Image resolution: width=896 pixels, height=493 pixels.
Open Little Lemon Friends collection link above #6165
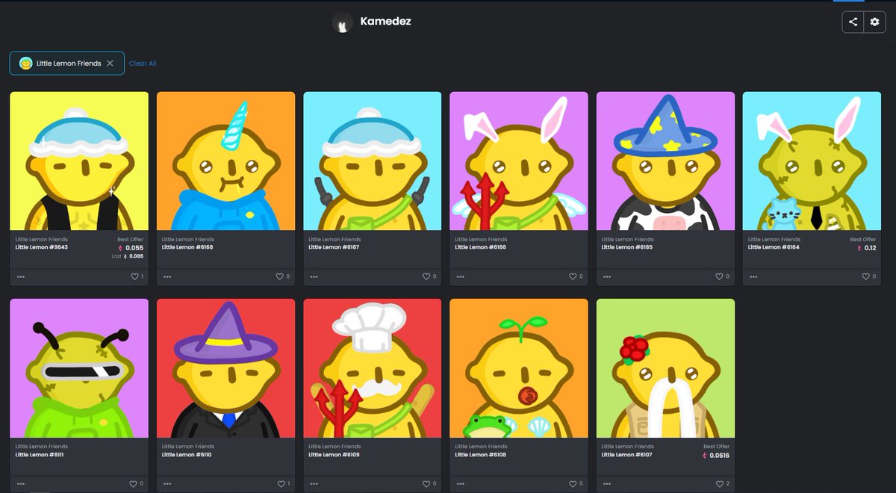click(x=627, y=239)
